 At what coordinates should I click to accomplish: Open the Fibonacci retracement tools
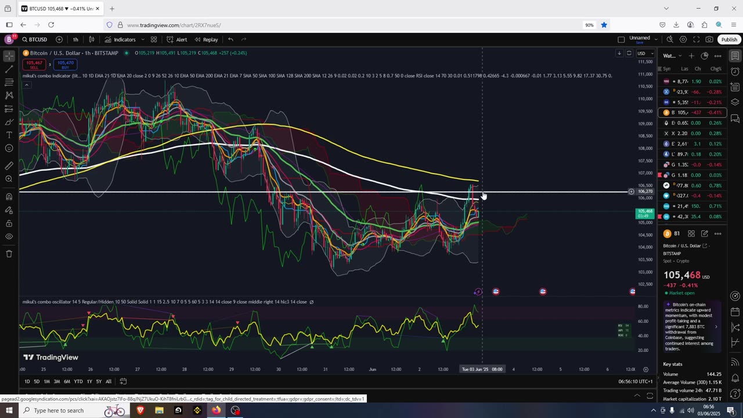9,82
